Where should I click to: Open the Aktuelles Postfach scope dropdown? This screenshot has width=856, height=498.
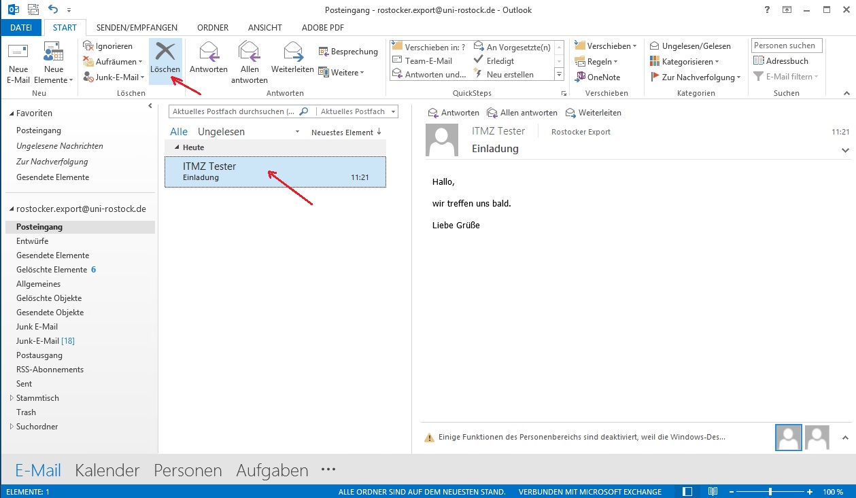(x=357, y=111)
